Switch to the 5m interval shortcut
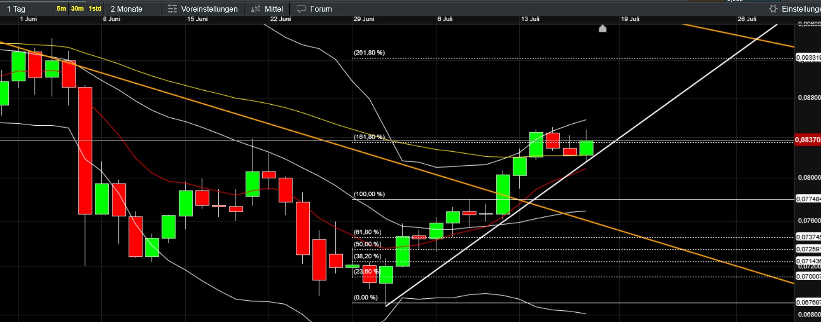The image size is (821, 322). pos(61,9)
